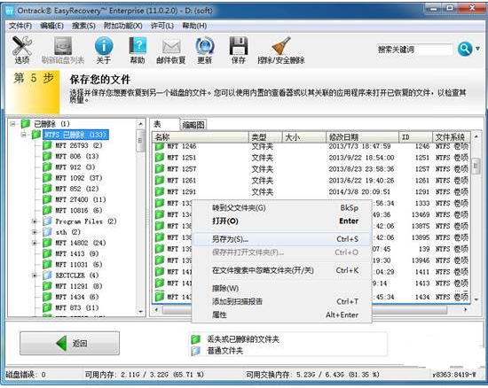Sort by 文件系统 column header
This screenshot has height=388, width=488.
tap(451, 137)
